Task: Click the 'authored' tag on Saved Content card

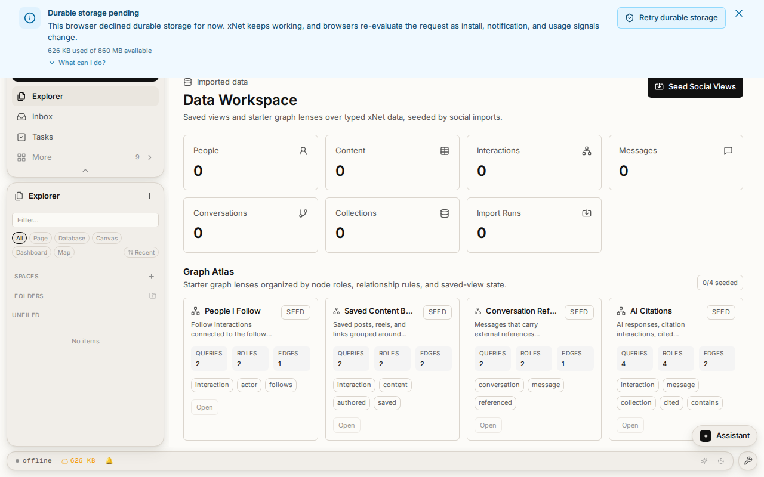Action: coord(352,403)
